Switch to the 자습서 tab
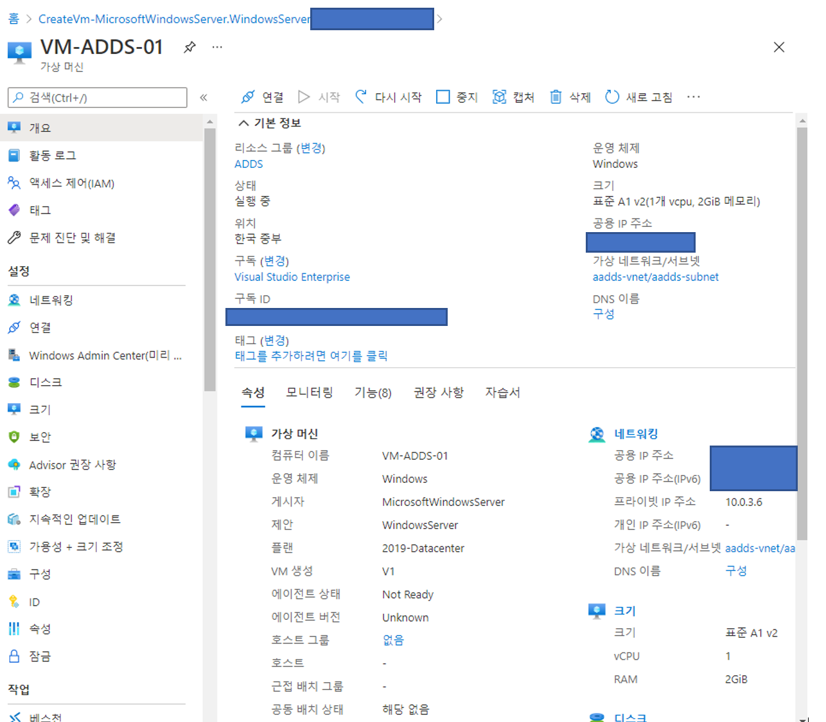Image resolution: width=826 pixels, height=722 pixels. (503, 392)
